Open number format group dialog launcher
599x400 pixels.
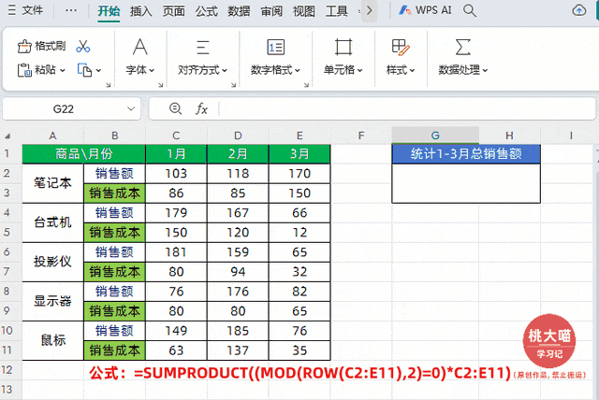tap(306, 85)
